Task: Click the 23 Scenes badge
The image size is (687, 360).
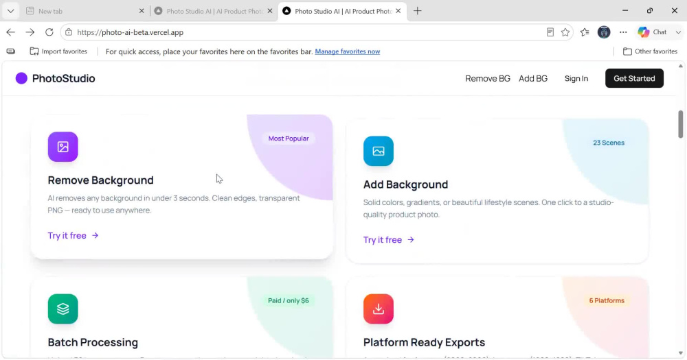Action: 609,143
